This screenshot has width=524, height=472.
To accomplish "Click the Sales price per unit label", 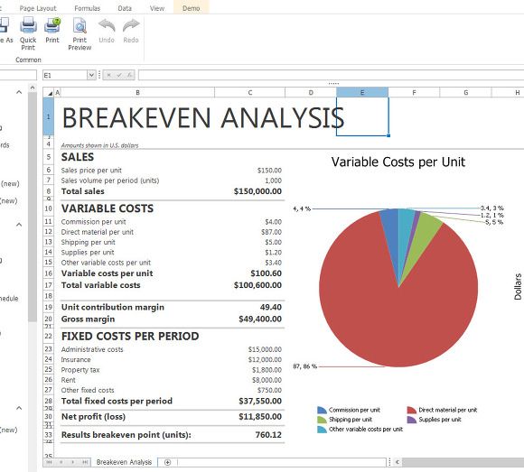I will (91, 171).
